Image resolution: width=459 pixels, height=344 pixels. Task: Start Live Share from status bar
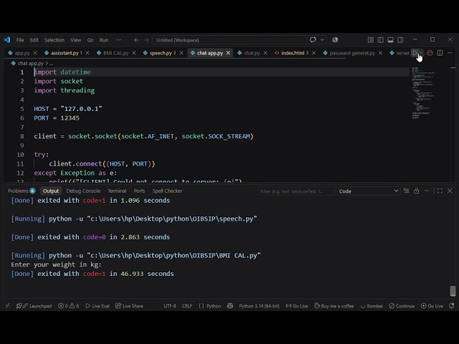pos(129,306)
